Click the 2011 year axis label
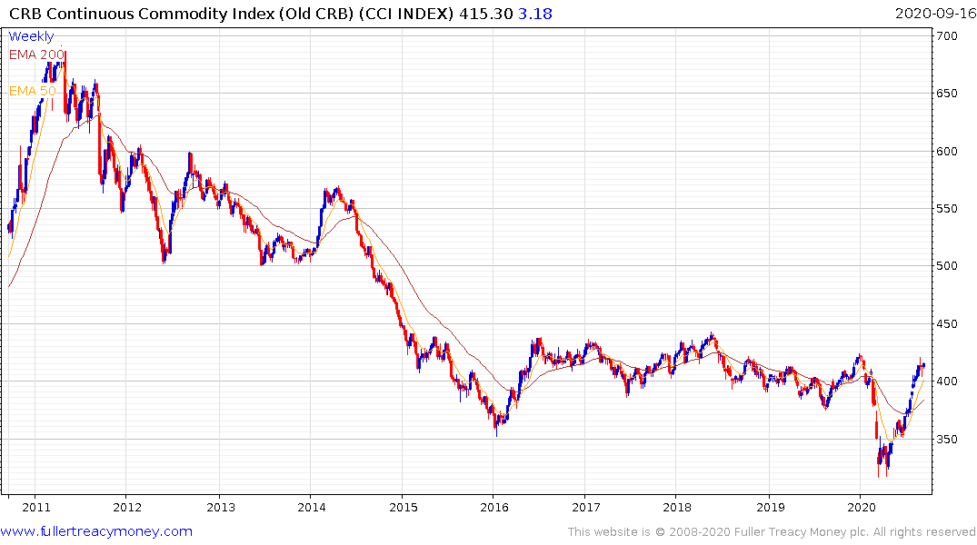Viewport: 977px width, 545px height. coord(36,507)
